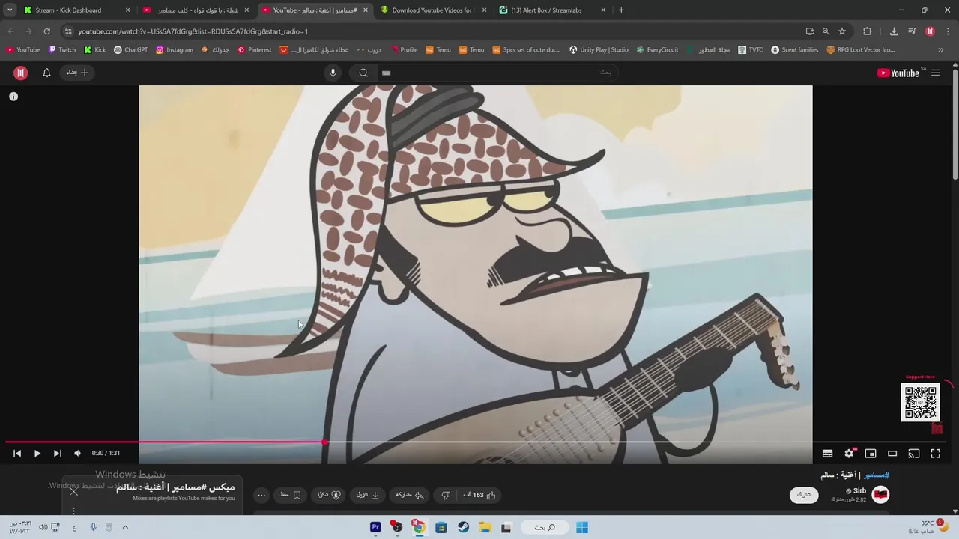Open Windows Start button

[x=582, y=527]
